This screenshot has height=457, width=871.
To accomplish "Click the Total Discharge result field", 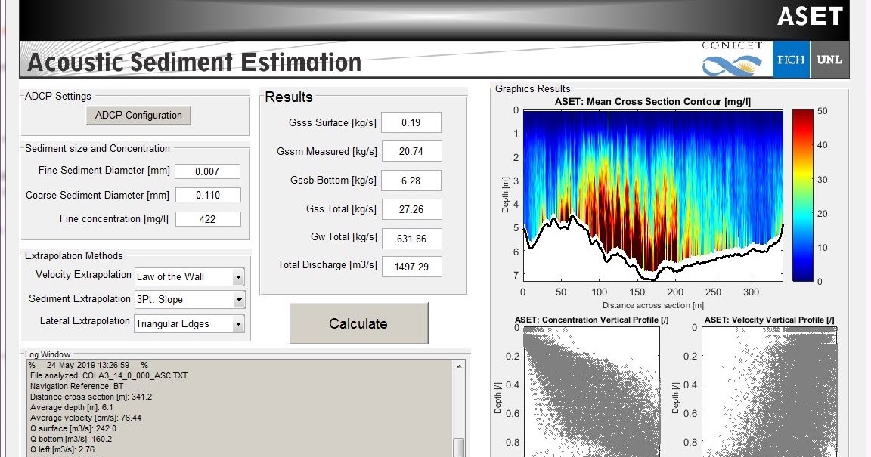I will click(411, 266).
